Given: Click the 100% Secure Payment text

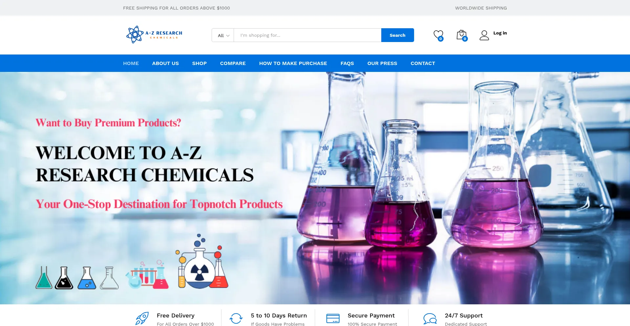Looking at the screenshot, I should [372, 324].
